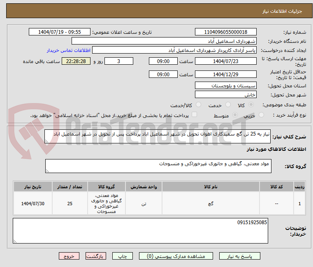Click the delivery province field سیستان و بلوچستان
Screen dimensions: 313x267
[x=225, y=86]
